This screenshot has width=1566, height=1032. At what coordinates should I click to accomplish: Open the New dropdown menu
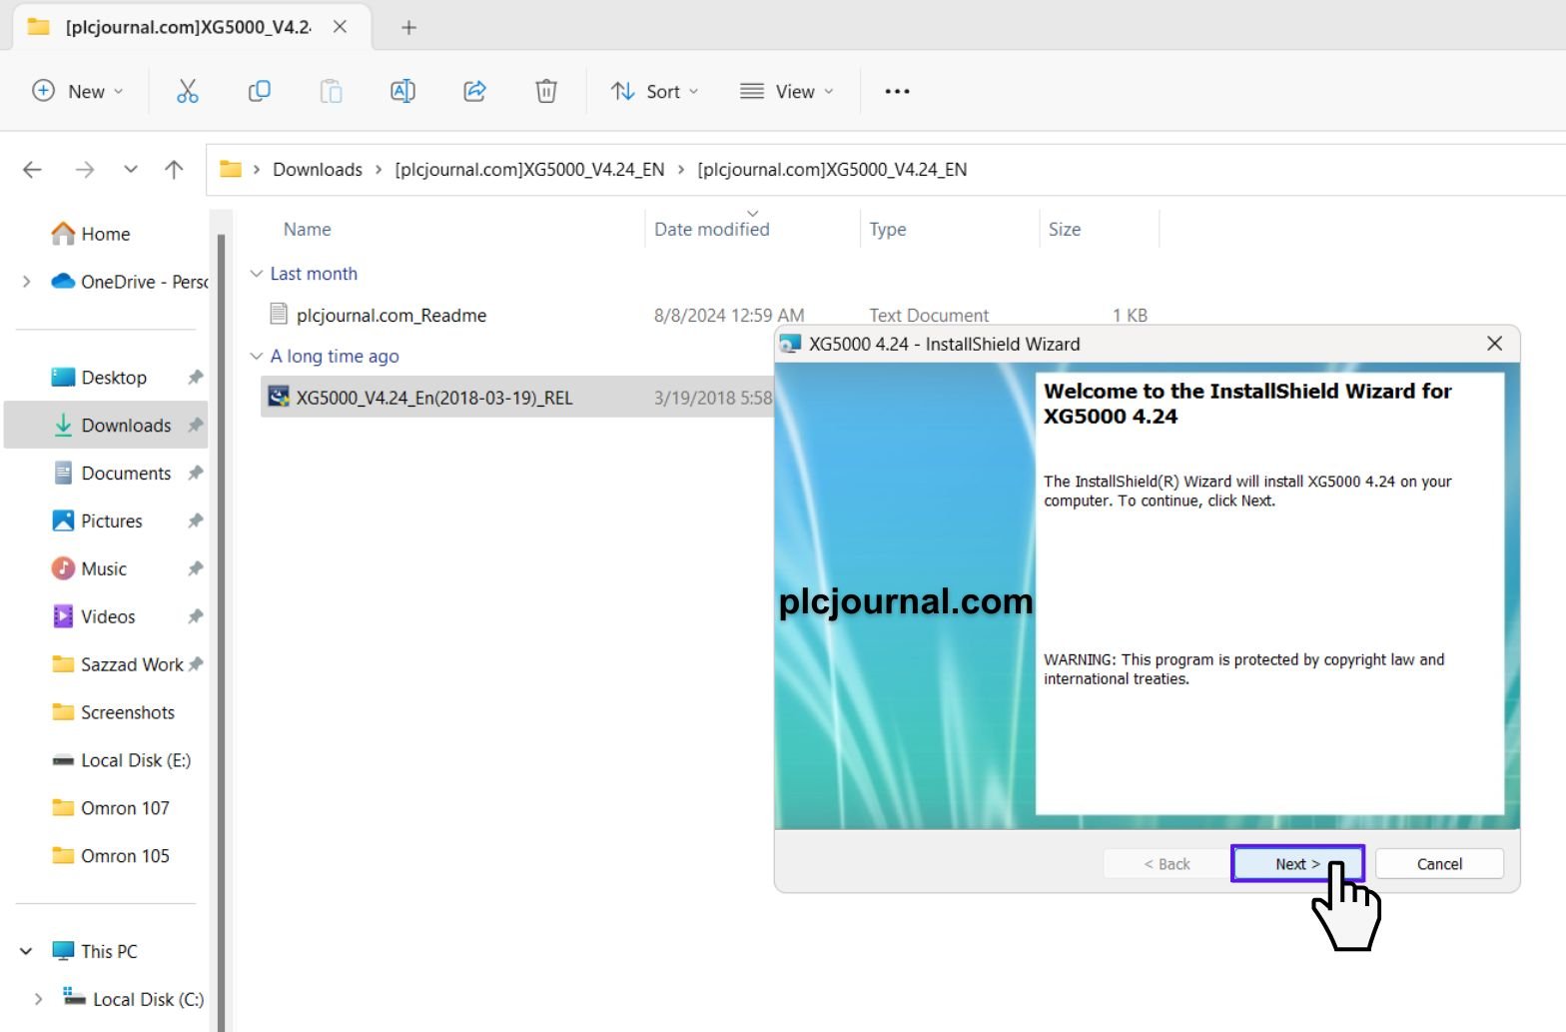point(78,91)
